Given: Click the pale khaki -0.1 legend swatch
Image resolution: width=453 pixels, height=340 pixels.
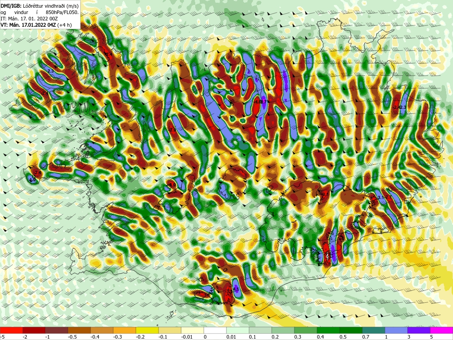Looking at the screenshot, I should tap(170, 330).
